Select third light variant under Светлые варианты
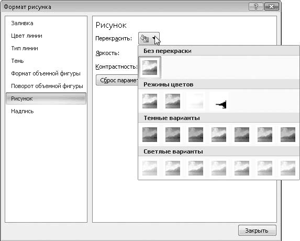300x241 pixels. [x=196, y=168]
